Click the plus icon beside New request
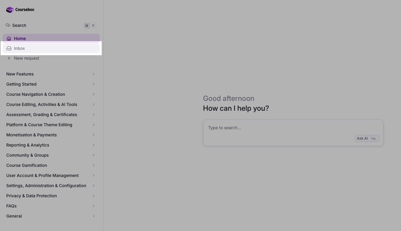The height and width of the screenshot is (231, 401). 9,58
